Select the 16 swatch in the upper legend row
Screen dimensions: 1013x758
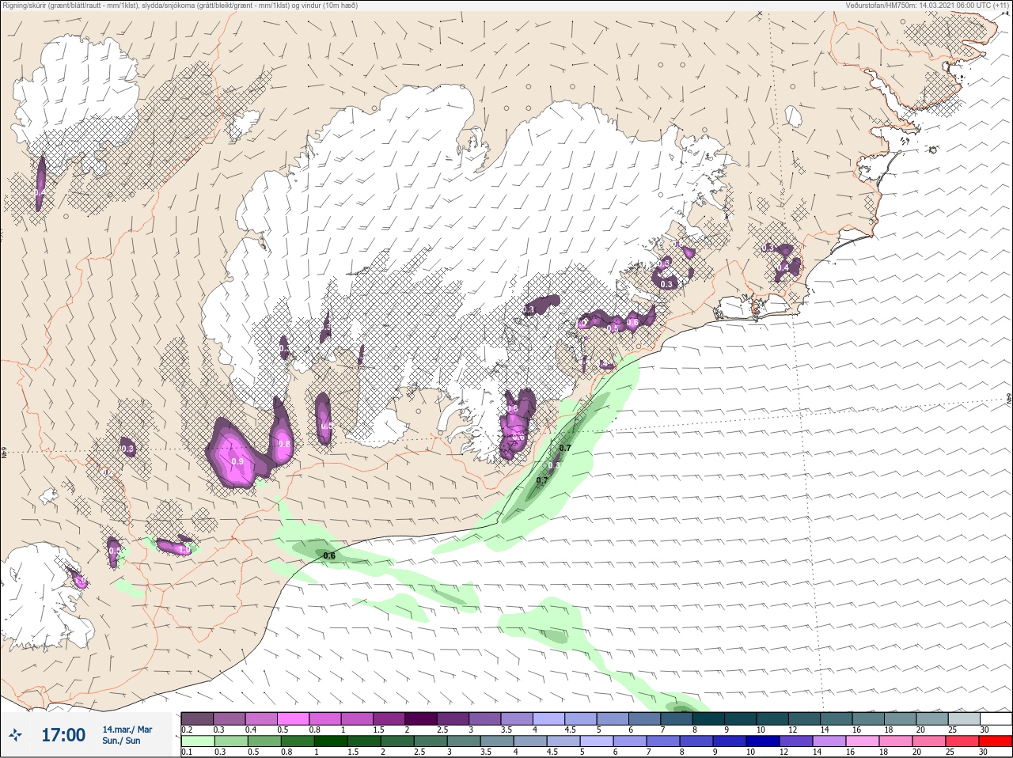[869, 718]
